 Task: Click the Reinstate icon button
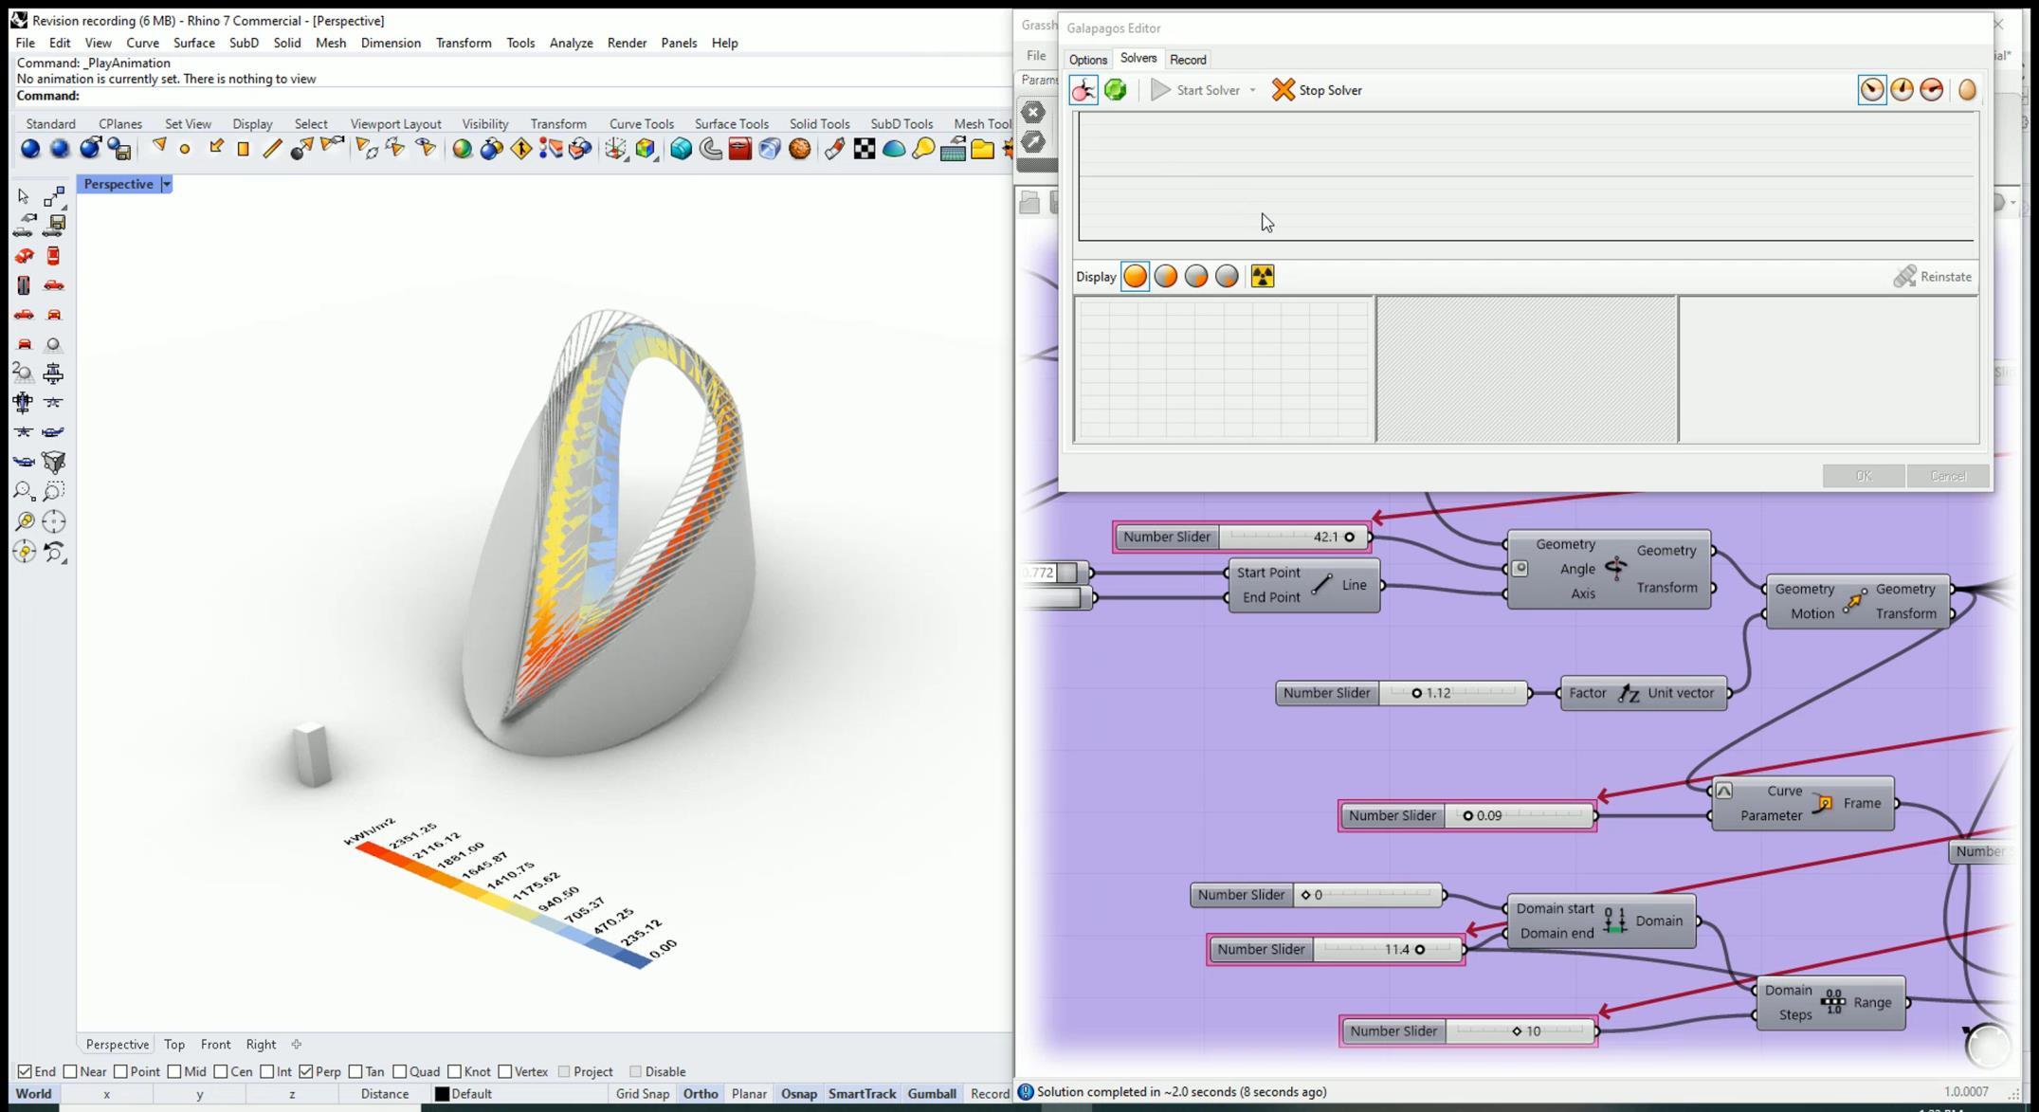[x=1904, y=277]
